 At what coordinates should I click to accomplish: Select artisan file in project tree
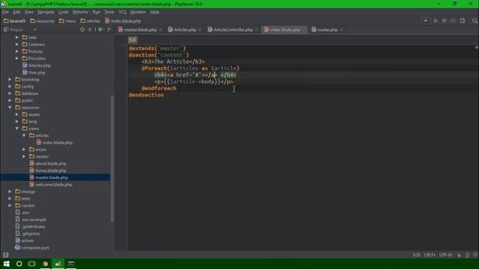(25, 241)
